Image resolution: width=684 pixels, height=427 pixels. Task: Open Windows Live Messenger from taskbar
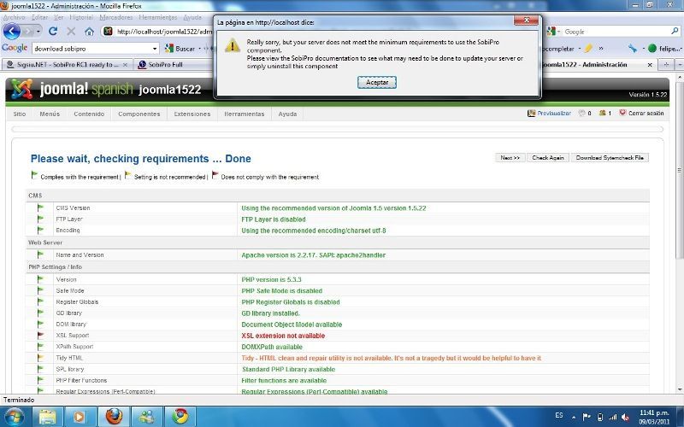147,417
